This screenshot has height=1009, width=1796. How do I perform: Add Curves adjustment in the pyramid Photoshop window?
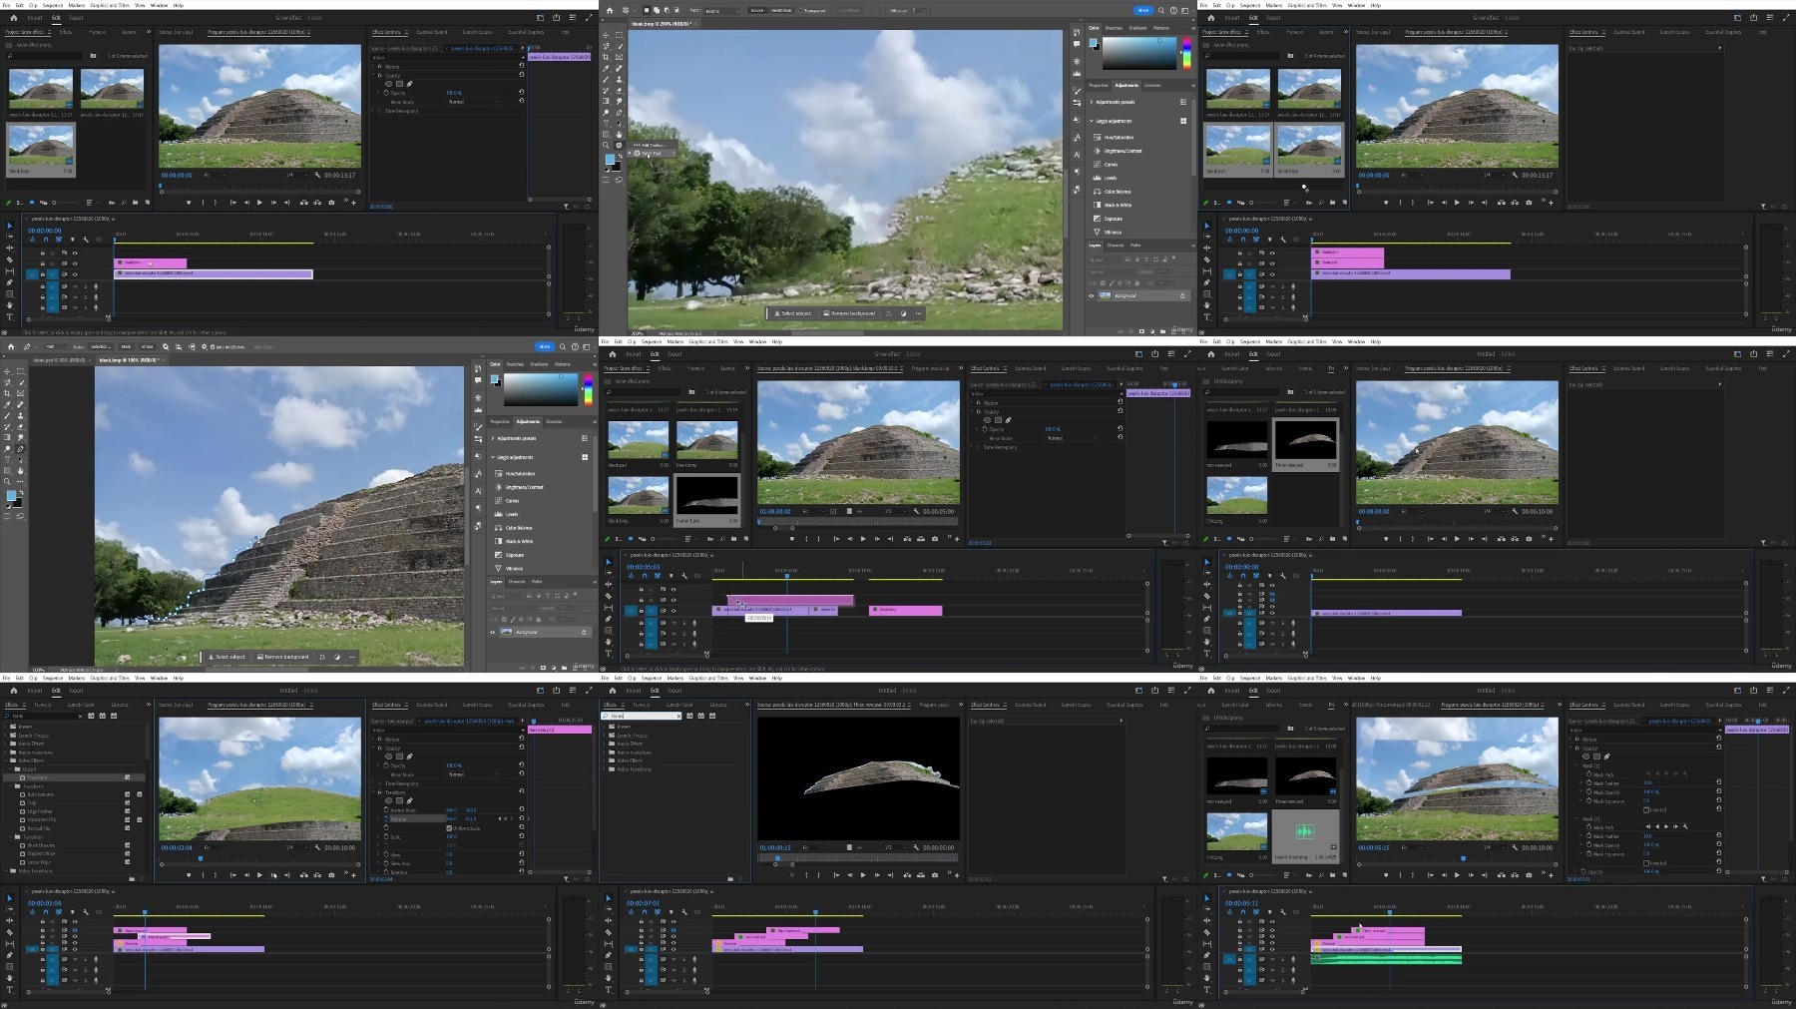point(507,501)
